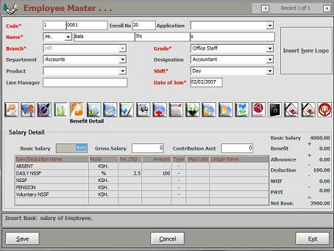Image resolution: width=334 pixels, height=251 pixels.
Task: Click the handshake logo beside Employee Master
Action: (x=10, y=9)
